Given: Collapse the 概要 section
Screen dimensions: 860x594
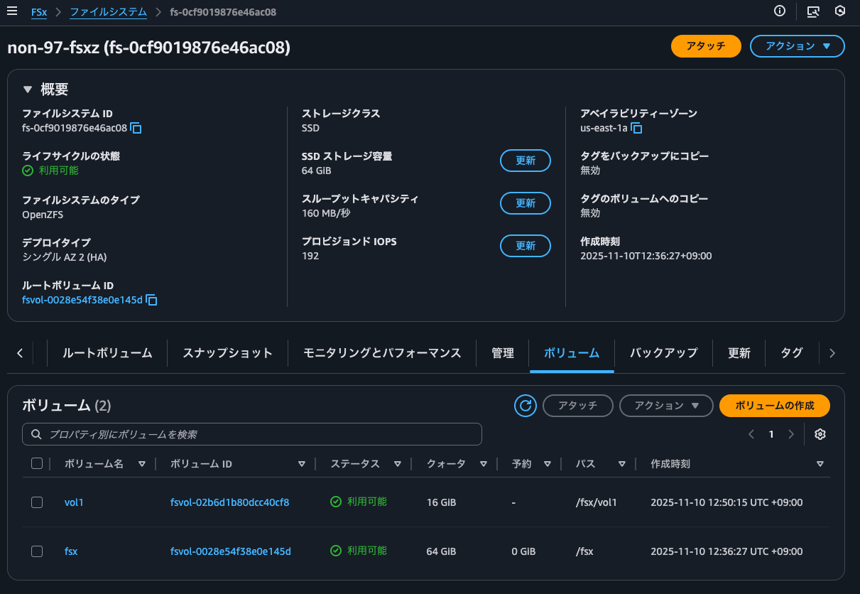Looking at the screenshot, I should point(28,90).
